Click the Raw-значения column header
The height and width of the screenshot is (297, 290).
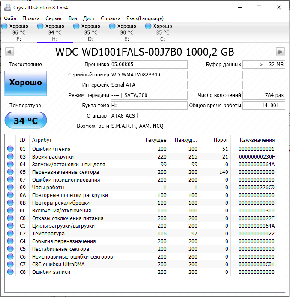(254, 140)
